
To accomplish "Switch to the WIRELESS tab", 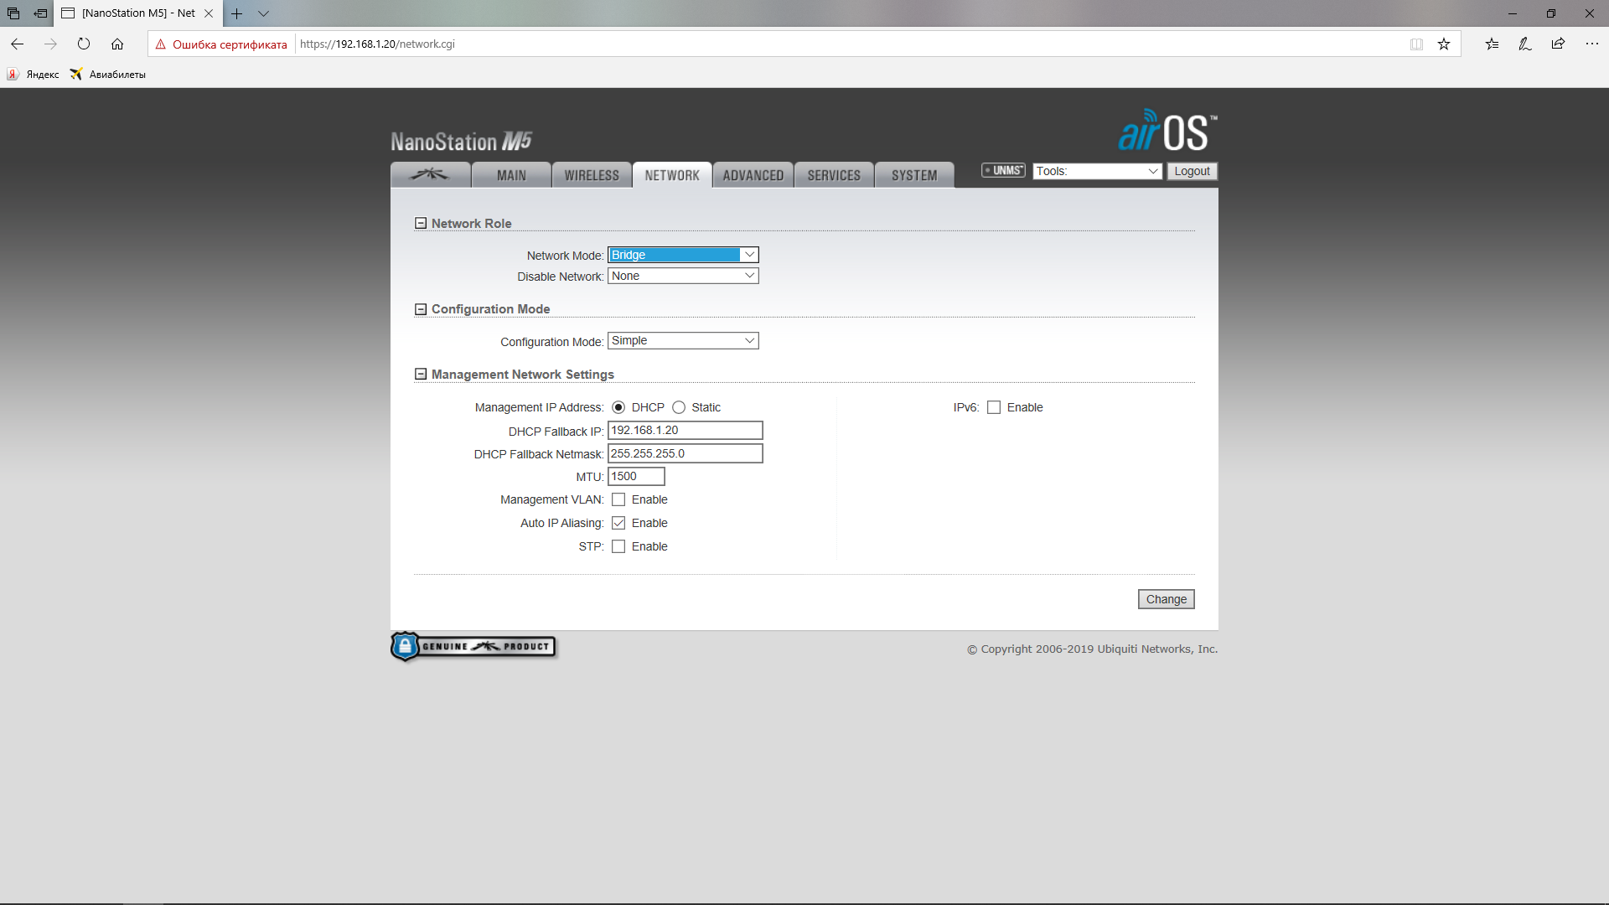I will point(592,175).
